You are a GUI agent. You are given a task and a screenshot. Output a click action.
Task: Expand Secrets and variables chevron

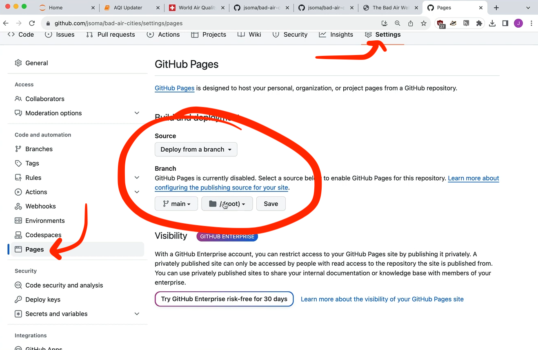(137, 314)
